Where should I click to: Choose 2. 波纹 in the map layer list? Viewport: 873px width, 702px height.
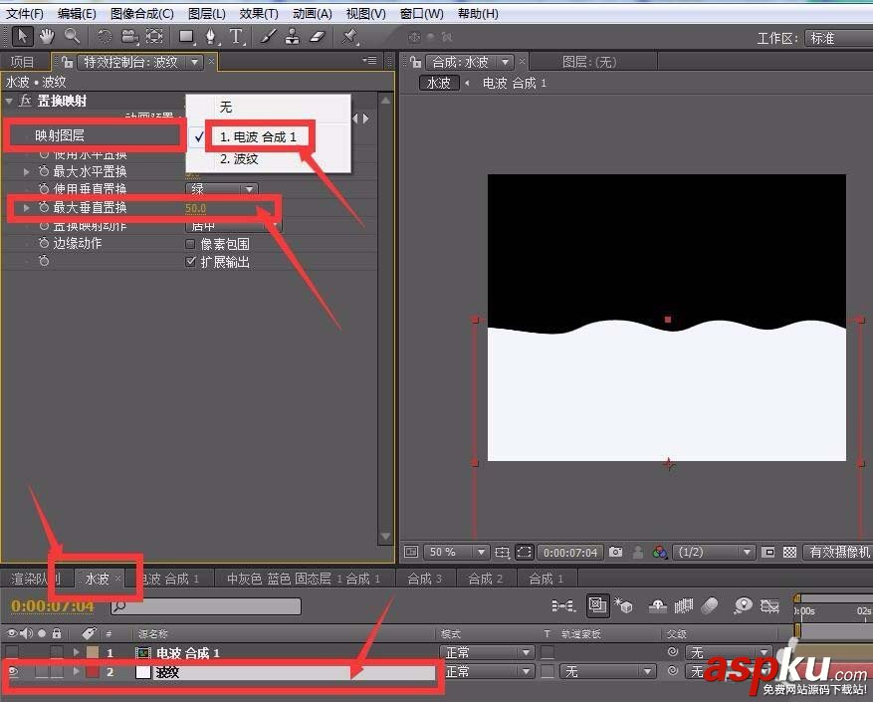268,158
